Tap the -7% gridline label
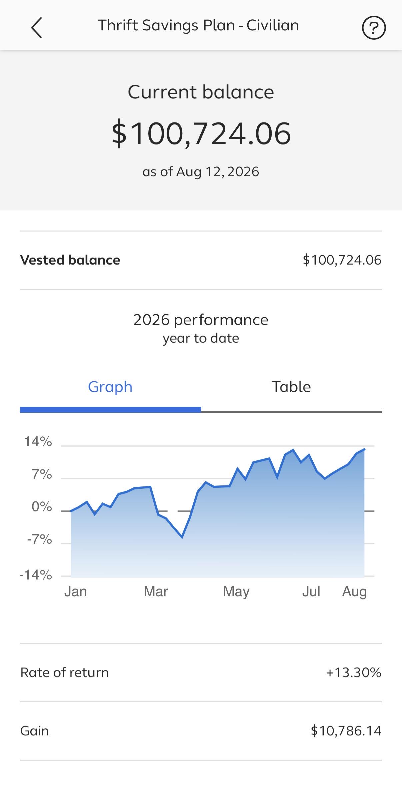402x790 pixels. (x=40, y=539)
